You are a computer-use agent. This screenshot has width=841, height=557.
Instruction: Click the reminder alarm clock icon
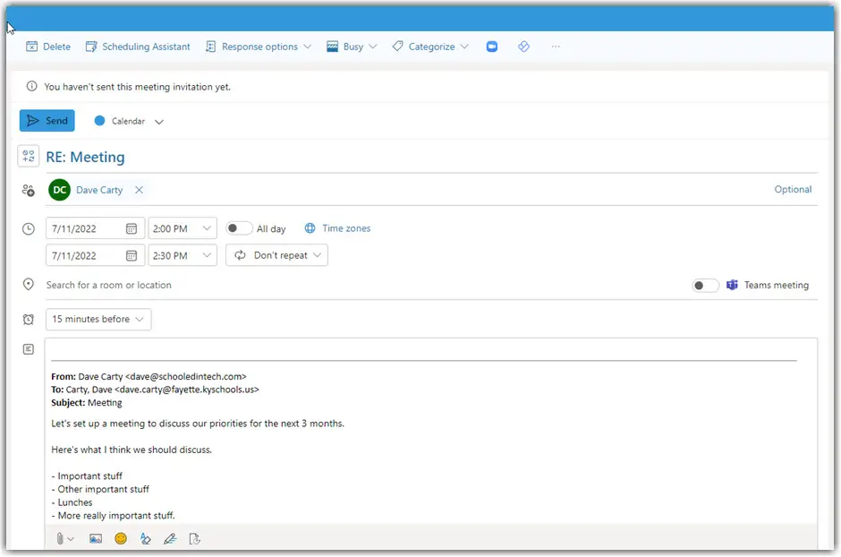coord(29,320)
